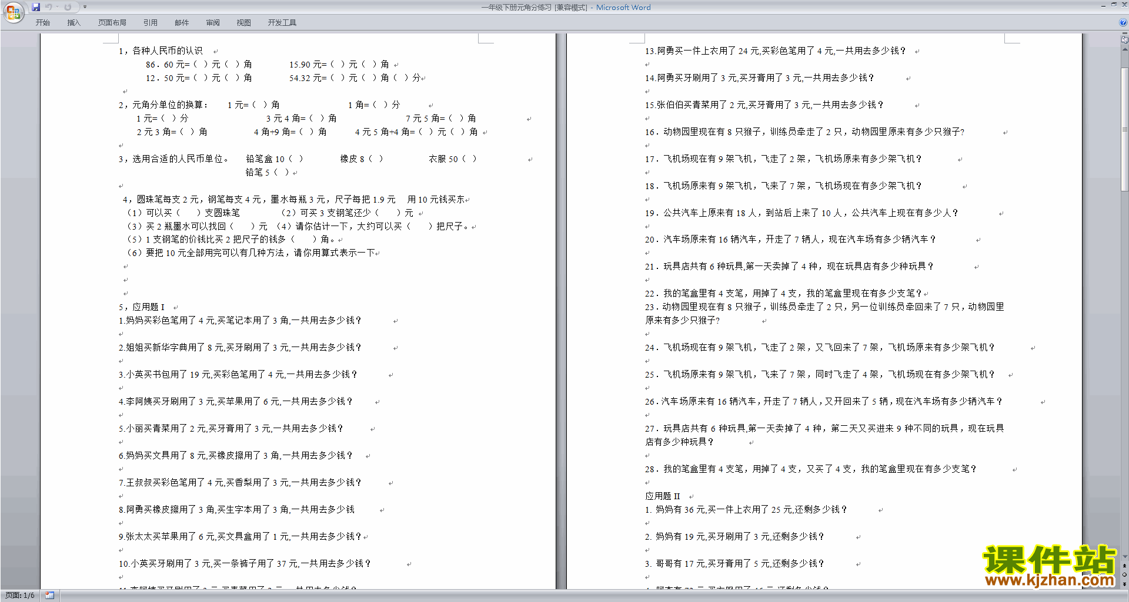This screenshot has height=602, width=1129.
Task: Click question 3. 哥哥有 17 元,买牙膏
Action: [734, 564]
